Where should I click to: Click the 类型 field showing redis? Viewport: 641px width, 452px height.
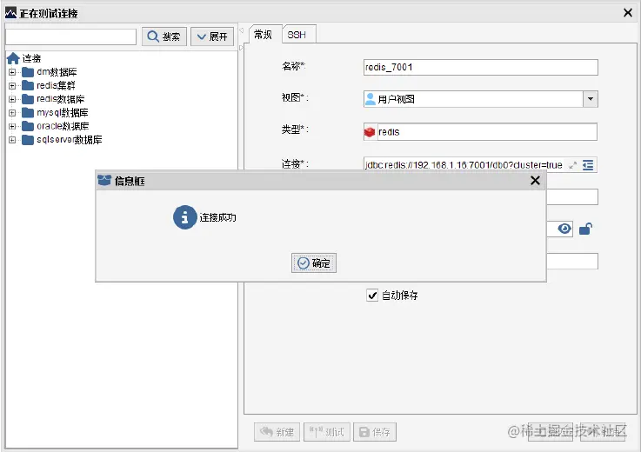pyautogui.click(x=480, y=131)
